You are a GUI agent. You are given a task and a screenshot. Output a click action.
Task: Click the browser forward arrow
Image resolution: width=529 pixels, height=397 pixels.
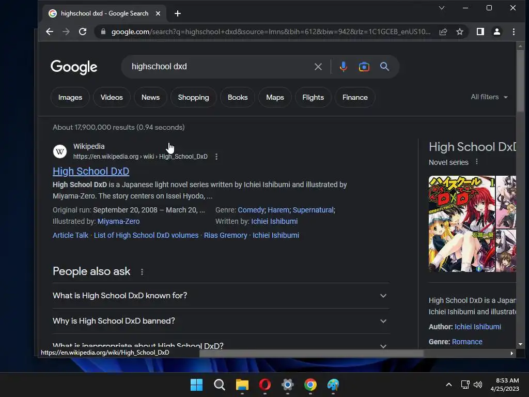coord(66,32)
